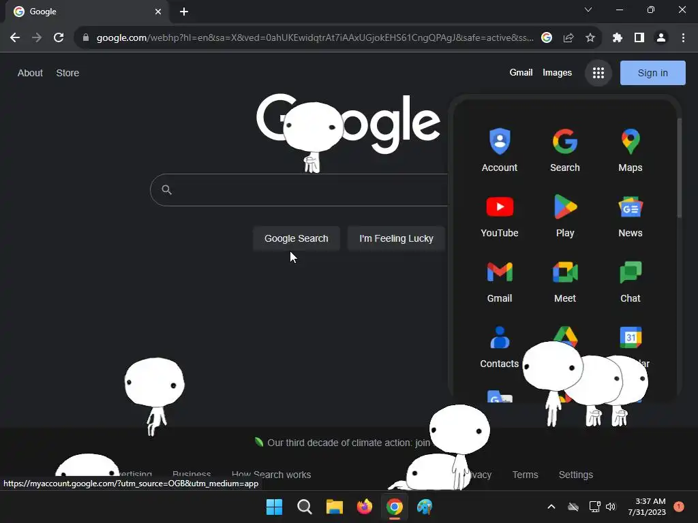Viewport: 698px width, 523px height.
Task: Open File Explorer from the taskbar
Action: (334, 507)
